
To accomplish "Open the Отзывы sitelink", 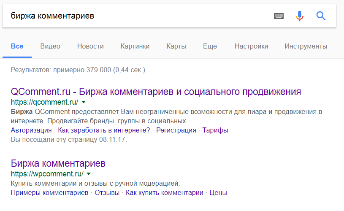I will pos(107,193).
